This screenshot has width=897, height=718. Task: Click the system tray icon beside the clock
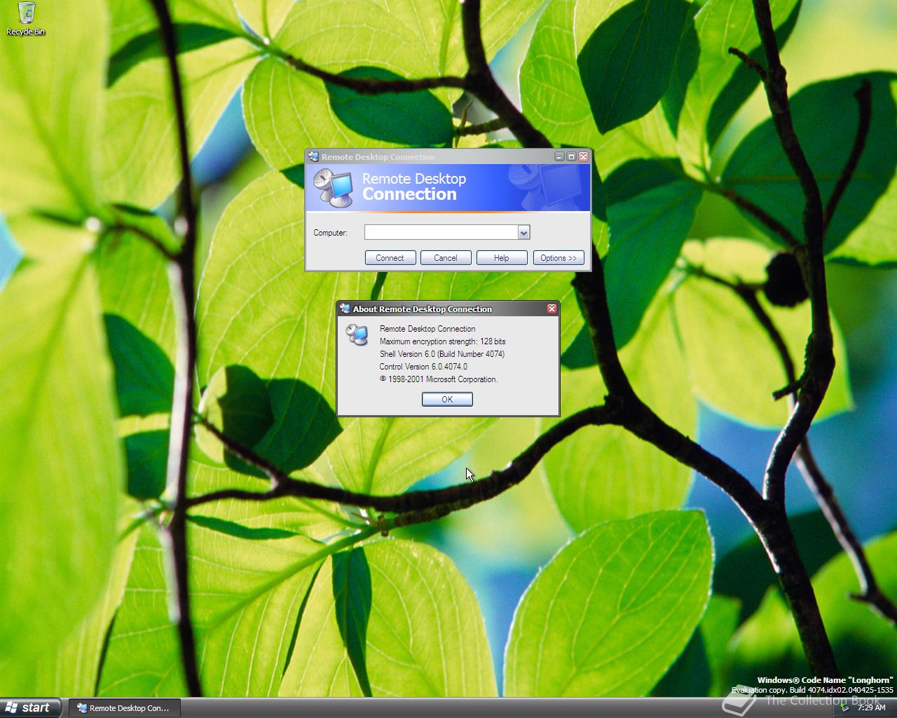(x=846, y=707)
